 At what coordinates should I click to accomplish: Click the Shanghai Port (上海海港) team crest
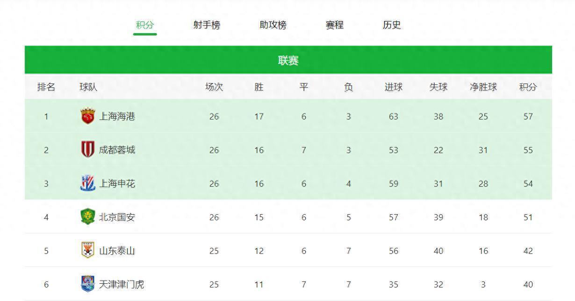(x=88, y=116)
